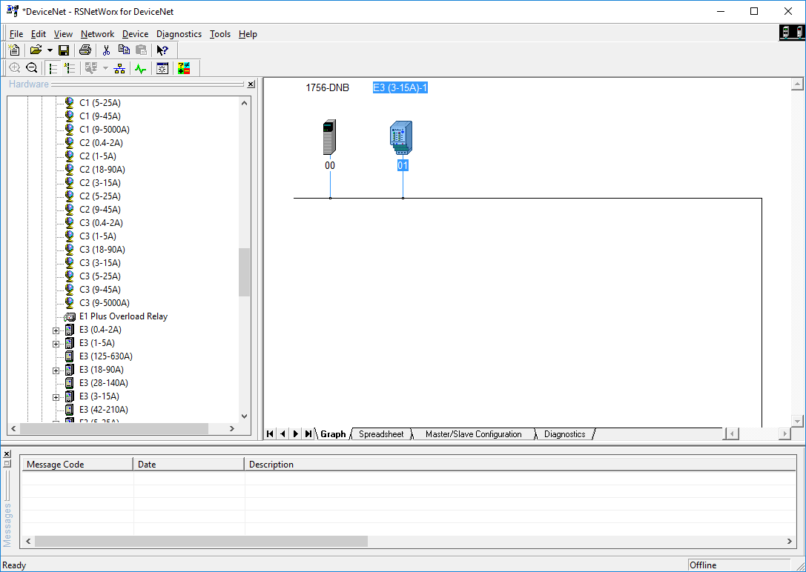Screen dimensions: 806x572
Task: Click the New file toolbar icon
Action: click(14, 50)
